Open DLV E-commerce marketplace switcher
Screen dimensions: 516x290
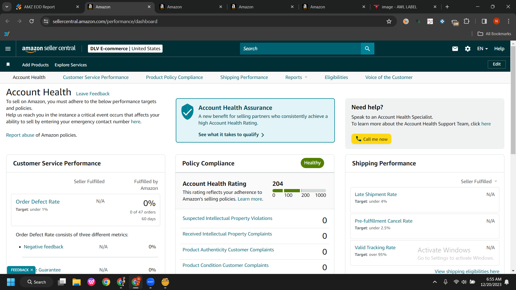coord(125,49)
